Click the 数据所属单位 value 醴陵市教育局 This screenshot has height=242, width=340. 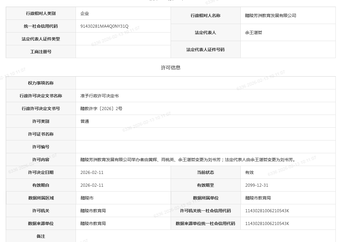(258, 198)
